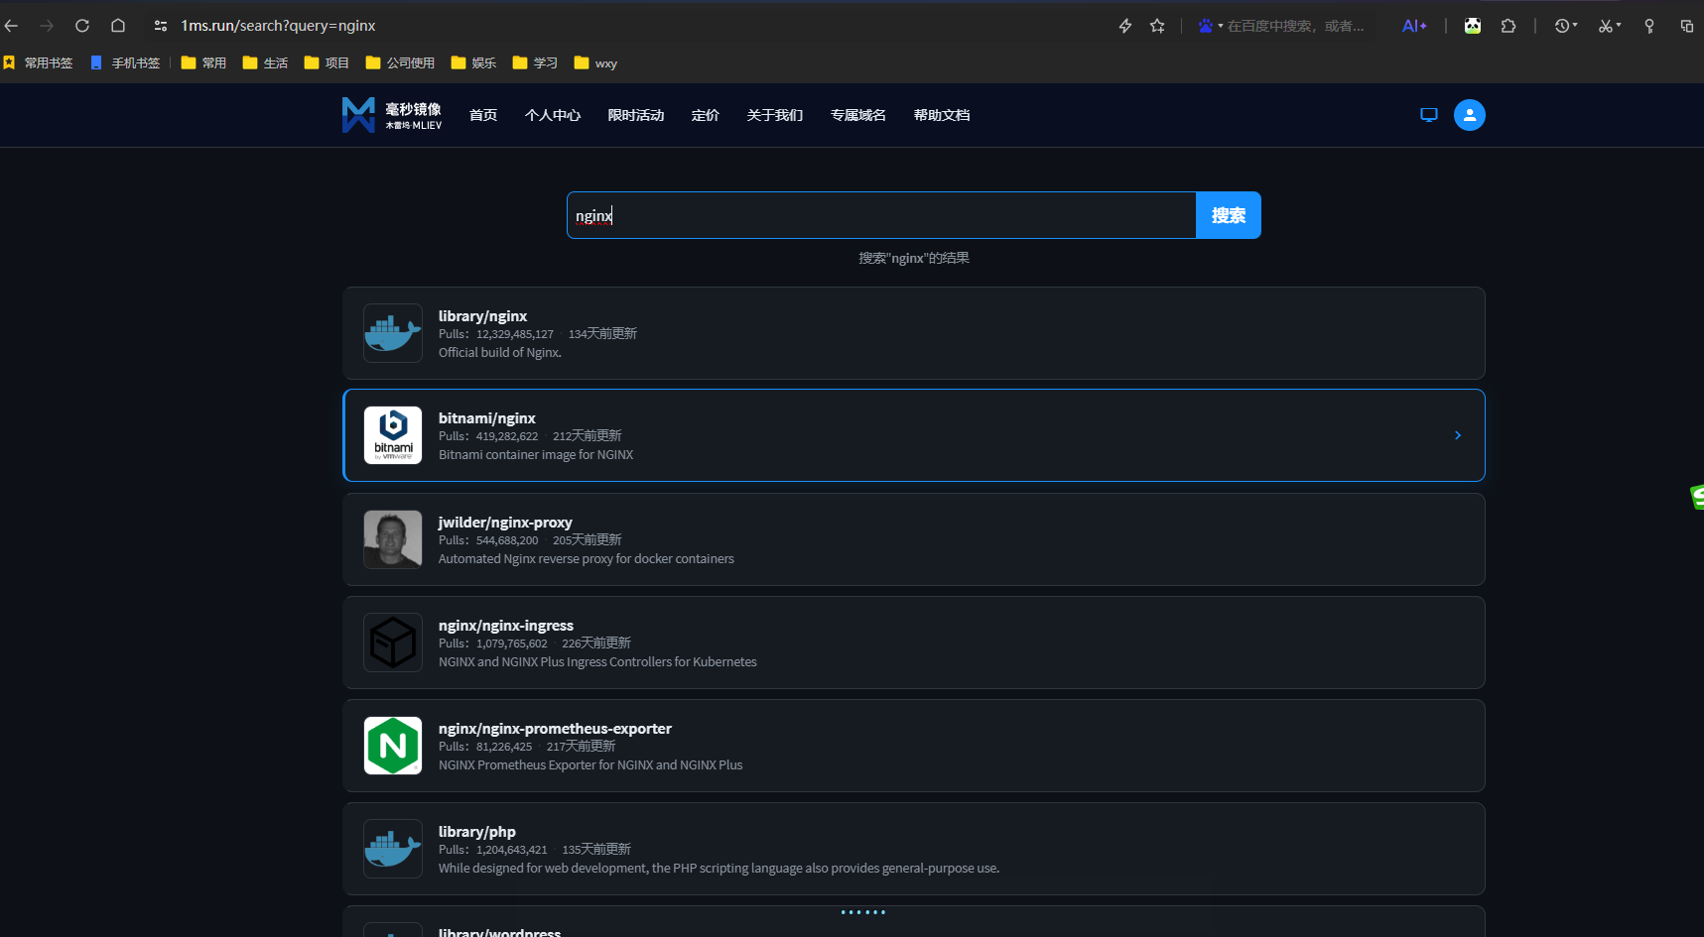Image resolution: width=1704 pixels, height=937 pixels.
Task: Open 帮助文档 navigation item
Action: click(942, 115)
